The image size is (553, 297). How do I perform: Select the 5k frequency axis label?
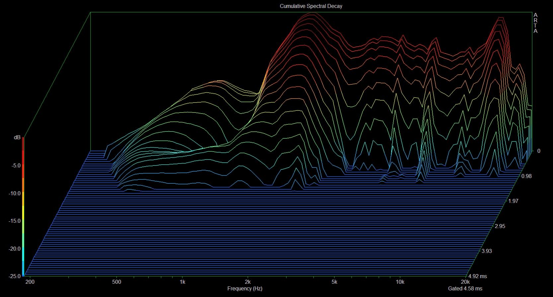click(334, 282)
